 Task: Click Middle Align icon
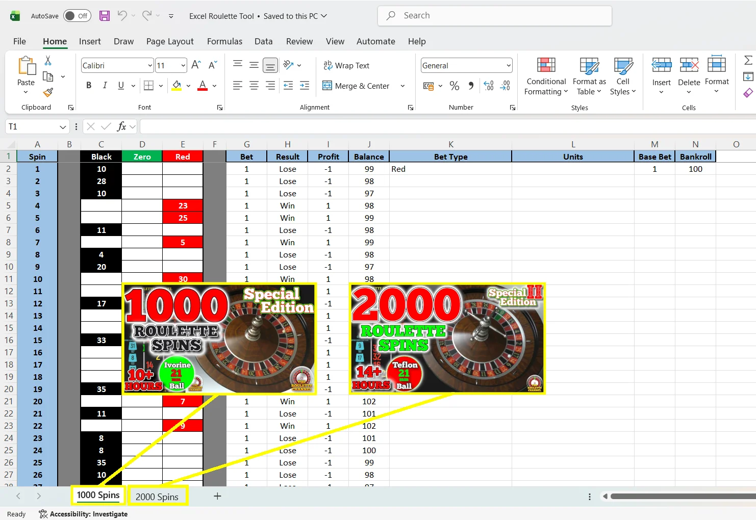pos(254,65)
